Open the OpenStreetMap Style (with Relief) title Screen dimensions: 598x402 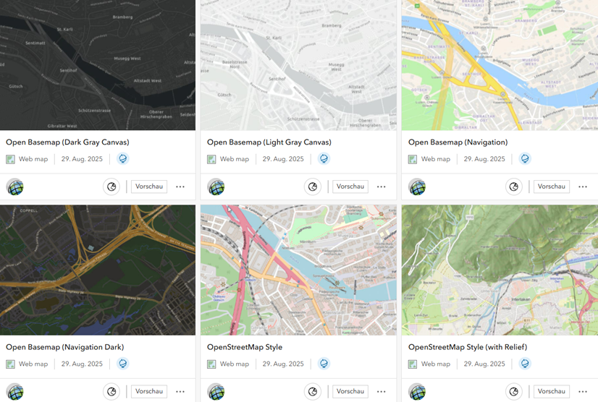(x=468, y=347)
